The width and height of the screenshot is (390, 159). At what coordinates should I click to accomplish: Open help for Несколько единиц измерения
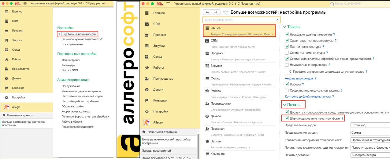coord(334,35)
